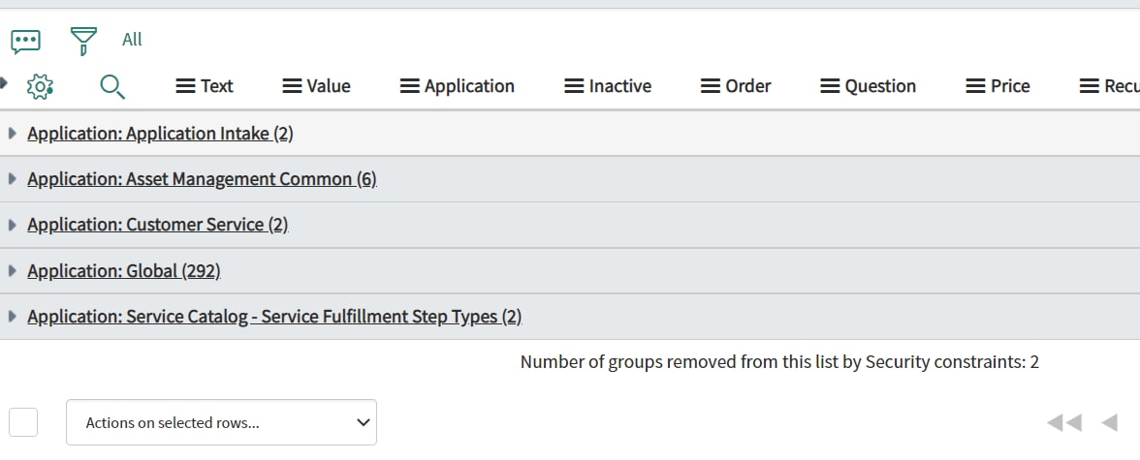Click the Order column header

pos(748,86)
